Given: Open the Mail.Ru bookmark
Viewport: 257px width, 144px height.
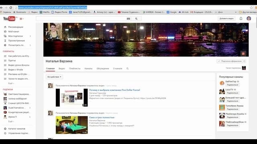Looking at the screenshot, I should pos(45,12).
